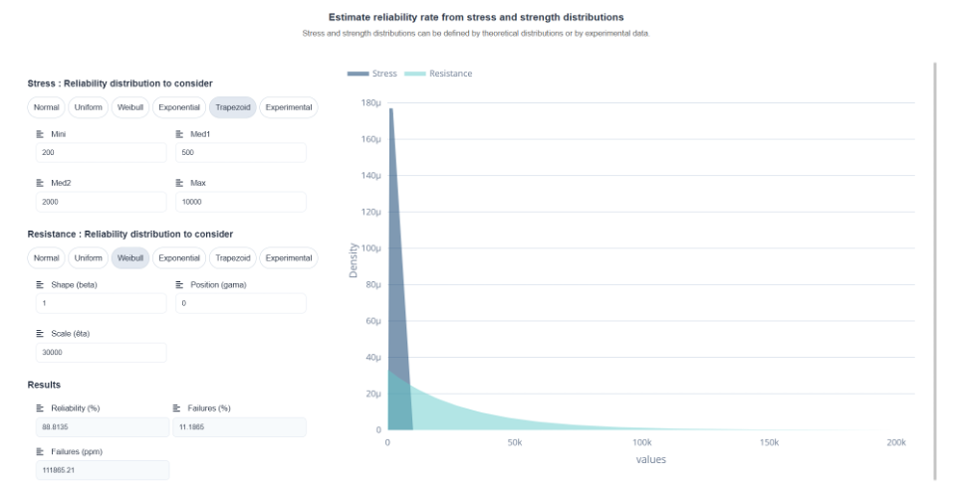This screenshot has height=487, width=960.
Task: Choose Exponential distribution for Resistance
Action: [179, 258]
